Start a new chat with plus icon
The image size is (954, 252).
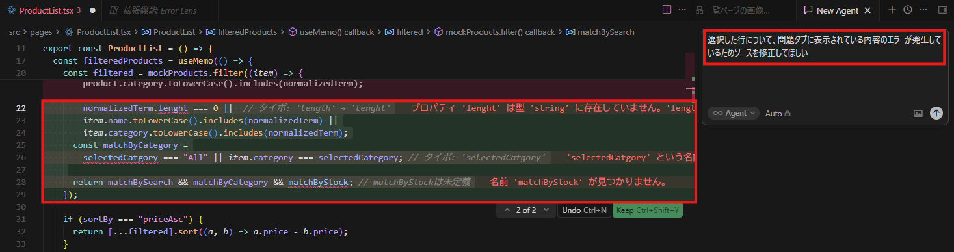[x=892, y=10]
